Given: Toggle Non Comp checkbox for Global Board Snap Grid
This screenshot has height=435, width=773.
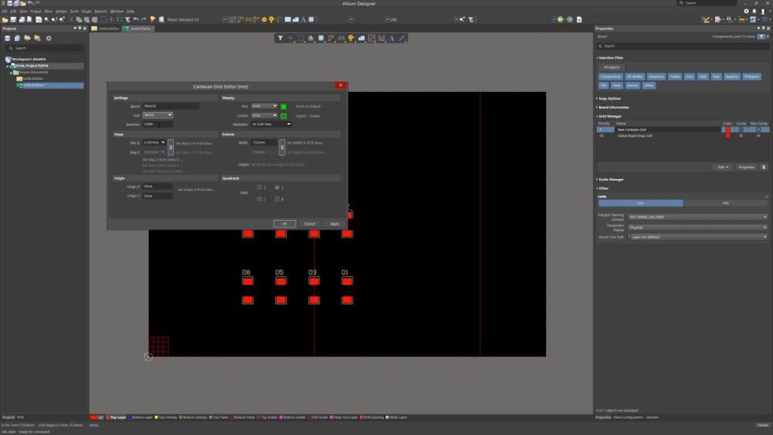Looking at the screenshot, I should click(x=759, y=135).
